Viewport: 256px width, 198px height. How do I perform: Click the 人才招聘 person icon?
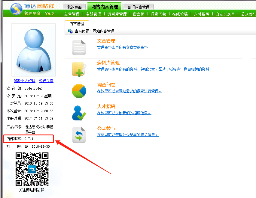(x=79, y=113)
